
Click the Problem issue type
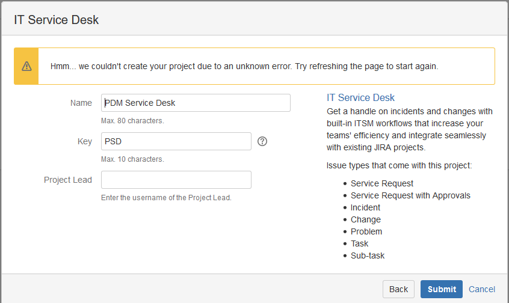tap(366, 231)
